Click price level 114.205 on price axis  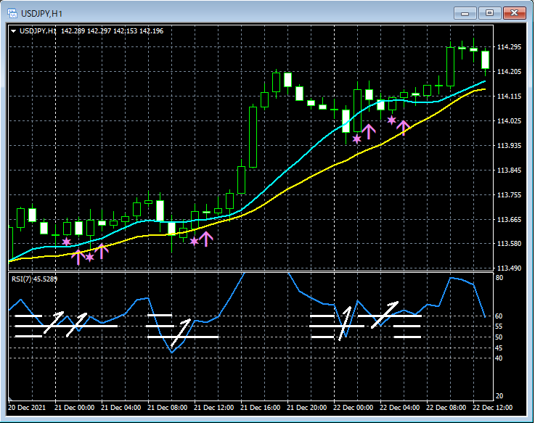click(x=509, y=72)
